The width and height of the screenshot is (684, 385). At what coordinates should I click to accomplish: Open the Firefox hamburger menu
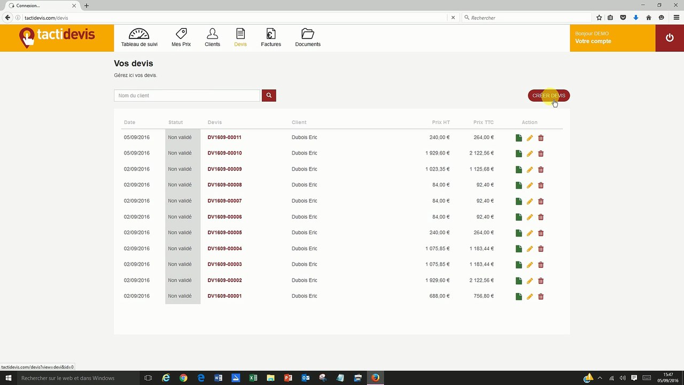[676, 18]
